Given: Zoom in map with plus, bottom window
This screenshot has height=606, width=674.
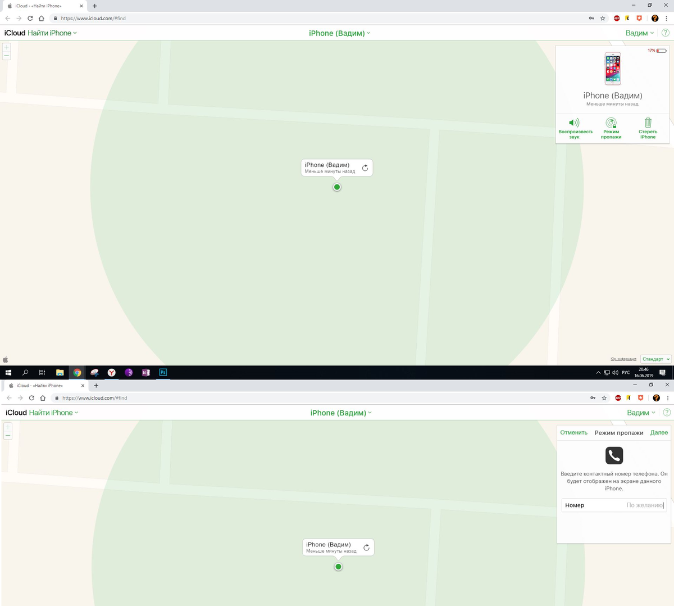Looking at the screenshot, I should pos(8,427).
